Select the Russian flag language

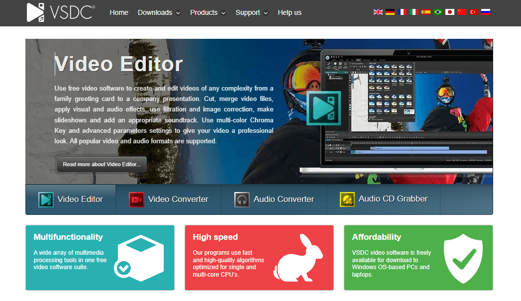486,12
